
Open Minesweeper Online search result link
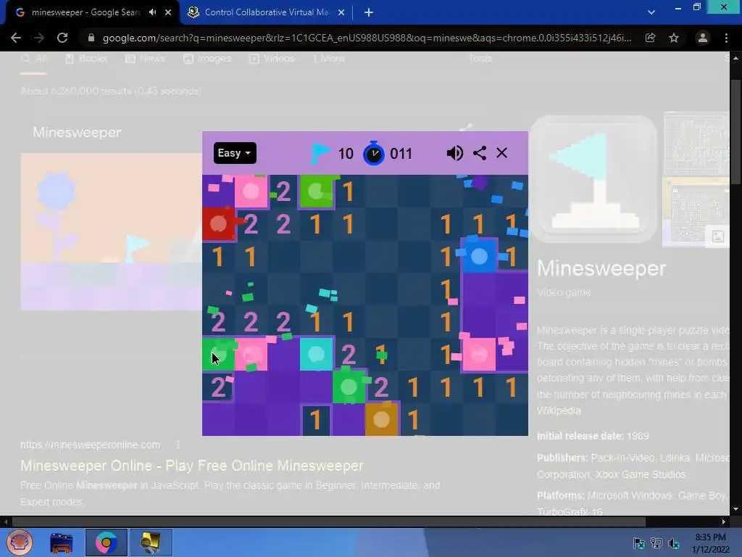point(191,466)
